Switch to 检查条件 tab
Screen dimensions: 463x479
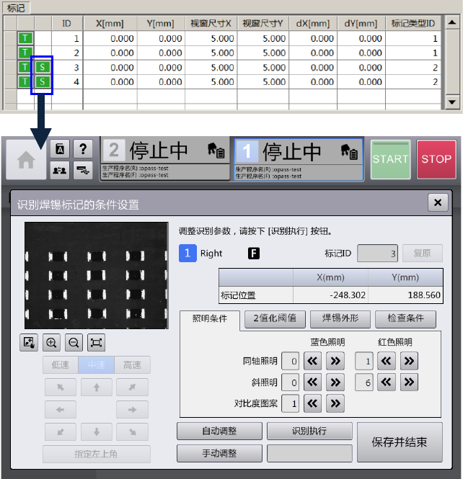[405, 318]
